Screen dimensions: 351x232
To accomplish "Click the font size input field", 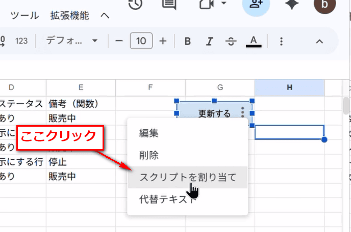I will coord(141,41).
